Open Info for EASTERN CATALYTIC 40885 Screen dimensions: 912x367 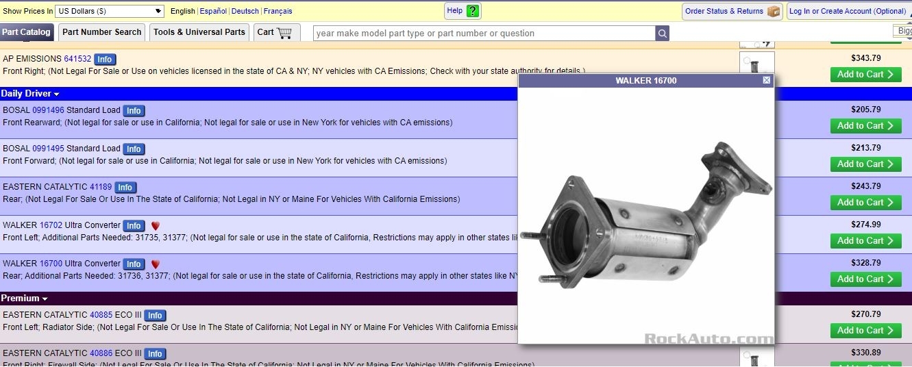click(155, 316)
